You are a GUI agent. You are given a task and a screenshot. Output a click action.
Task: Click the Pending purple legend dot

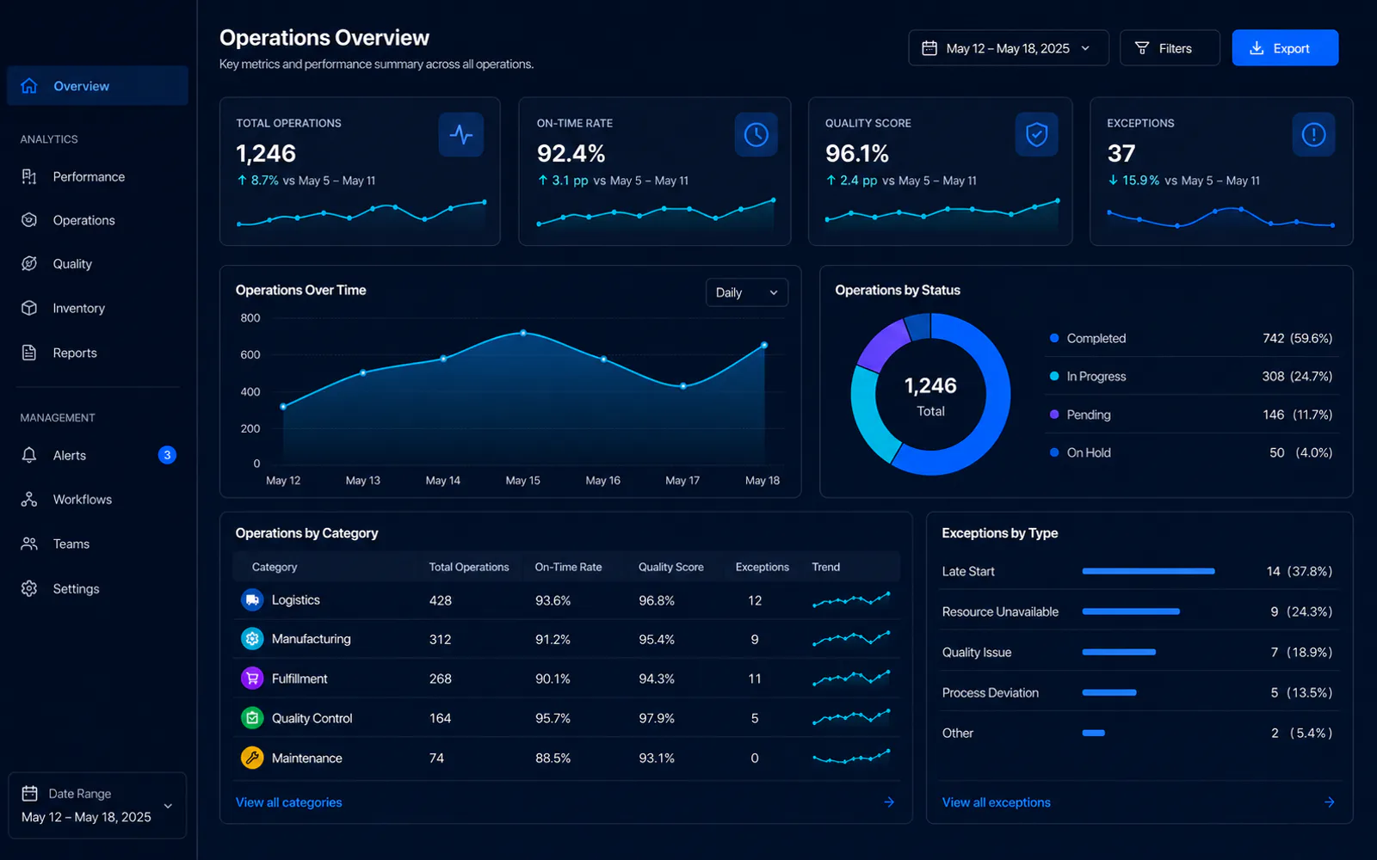[x=1054, y=415]
